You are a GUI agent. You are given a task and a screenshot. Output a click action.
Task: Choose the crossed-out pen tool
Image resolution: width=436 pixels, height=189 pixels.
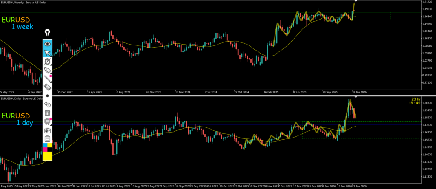point(47,61)
